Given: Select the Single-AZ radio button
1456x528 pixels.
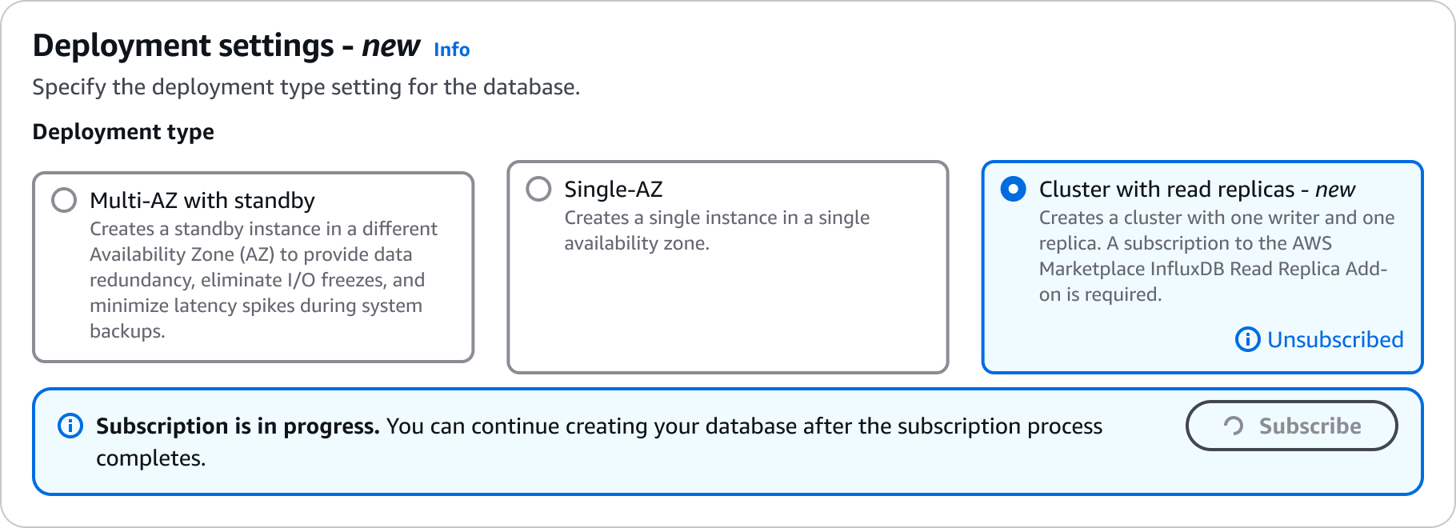Looking at the screenshot, I should click(x=538, y=190).
